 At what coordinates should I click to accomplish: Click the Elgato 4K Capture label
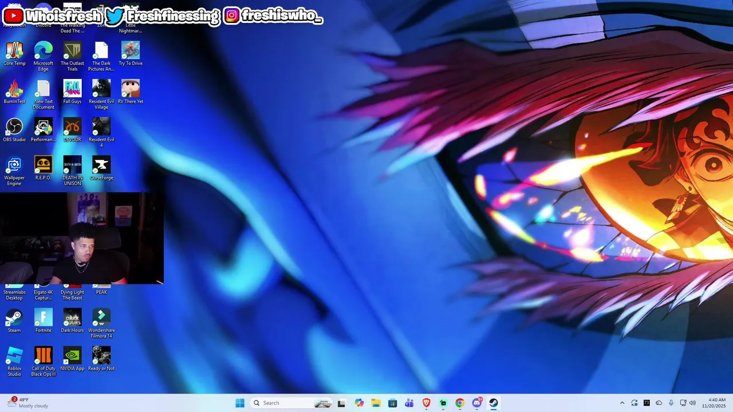(44, 295)
